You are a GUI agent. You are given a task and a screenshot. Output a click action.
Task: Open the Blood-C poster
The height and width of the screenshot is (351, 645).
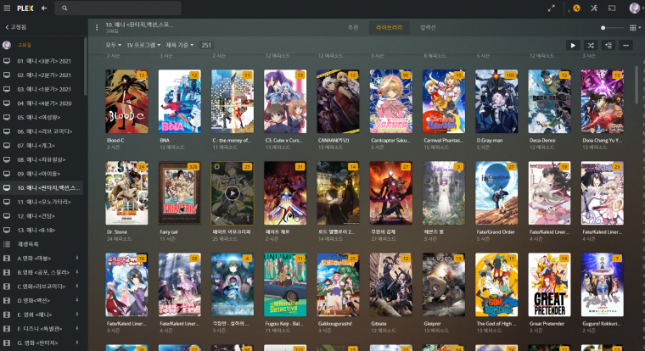tap(126, 101)
